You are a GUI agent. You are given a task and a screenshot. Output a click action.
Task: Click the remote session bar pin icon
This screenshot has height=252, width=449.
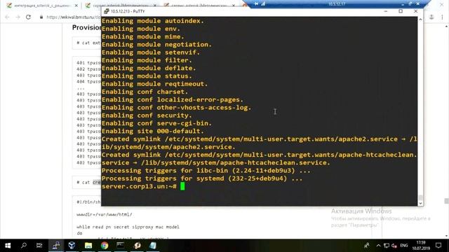256,3
